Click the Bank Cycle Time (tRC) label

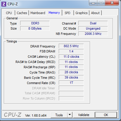(40, 78)
